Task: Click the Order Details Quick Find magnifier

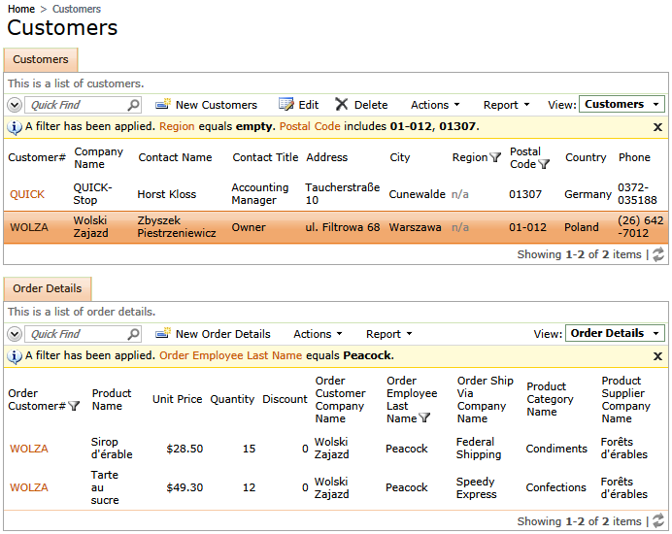Action: click(133, 334)
